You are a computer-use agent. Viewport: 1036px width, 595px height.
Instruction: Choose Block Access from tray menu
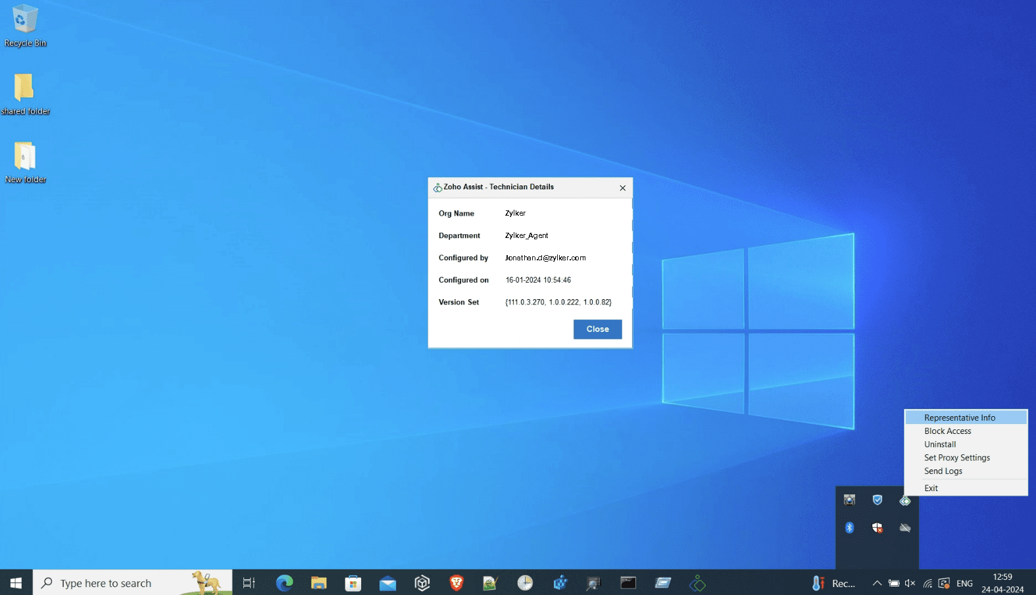point(947,431)
